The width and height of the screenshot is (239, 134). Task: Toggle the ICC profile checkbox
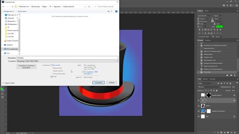(83, 72)
